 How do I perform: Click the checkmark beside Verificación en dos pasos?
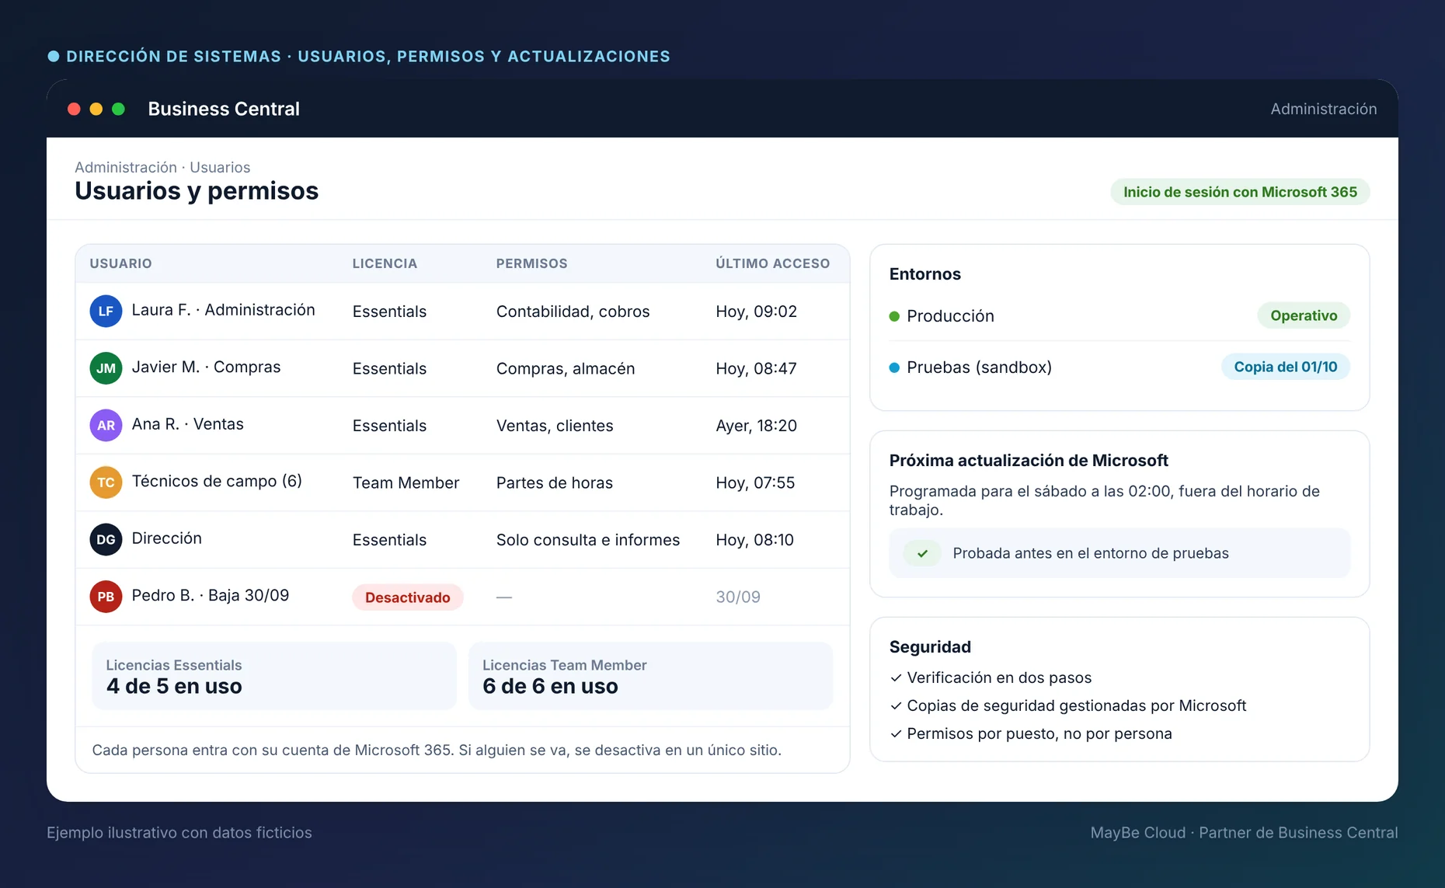tap(896, 677)
